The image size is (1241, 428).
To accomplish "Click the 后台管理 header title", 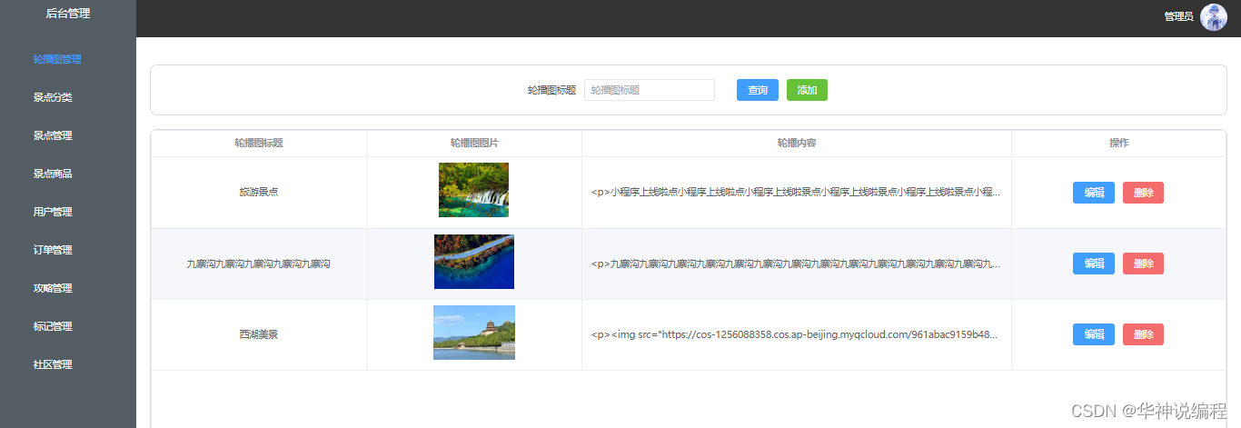I will [68, 14].
